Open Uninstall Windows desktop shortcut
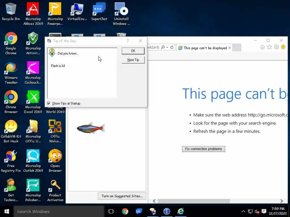This screenshot has width=290, height=217. 121,14
